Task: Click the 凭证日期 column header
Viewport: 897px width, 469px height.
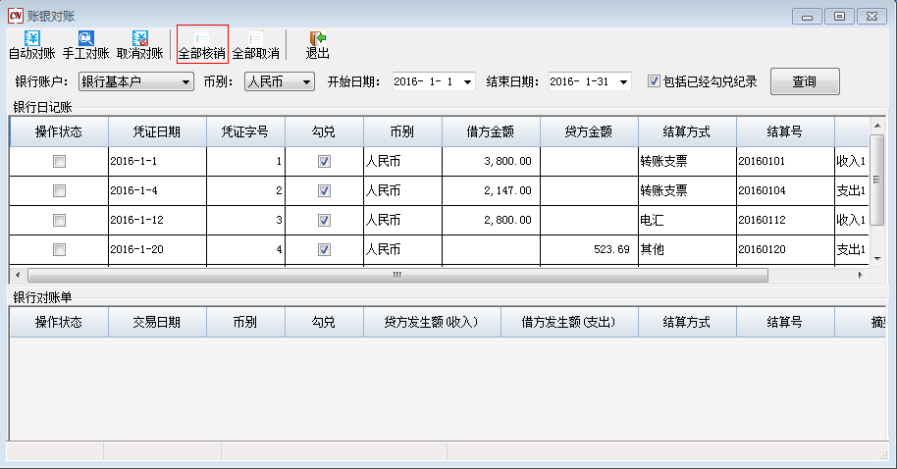Action: pos(157,131)
